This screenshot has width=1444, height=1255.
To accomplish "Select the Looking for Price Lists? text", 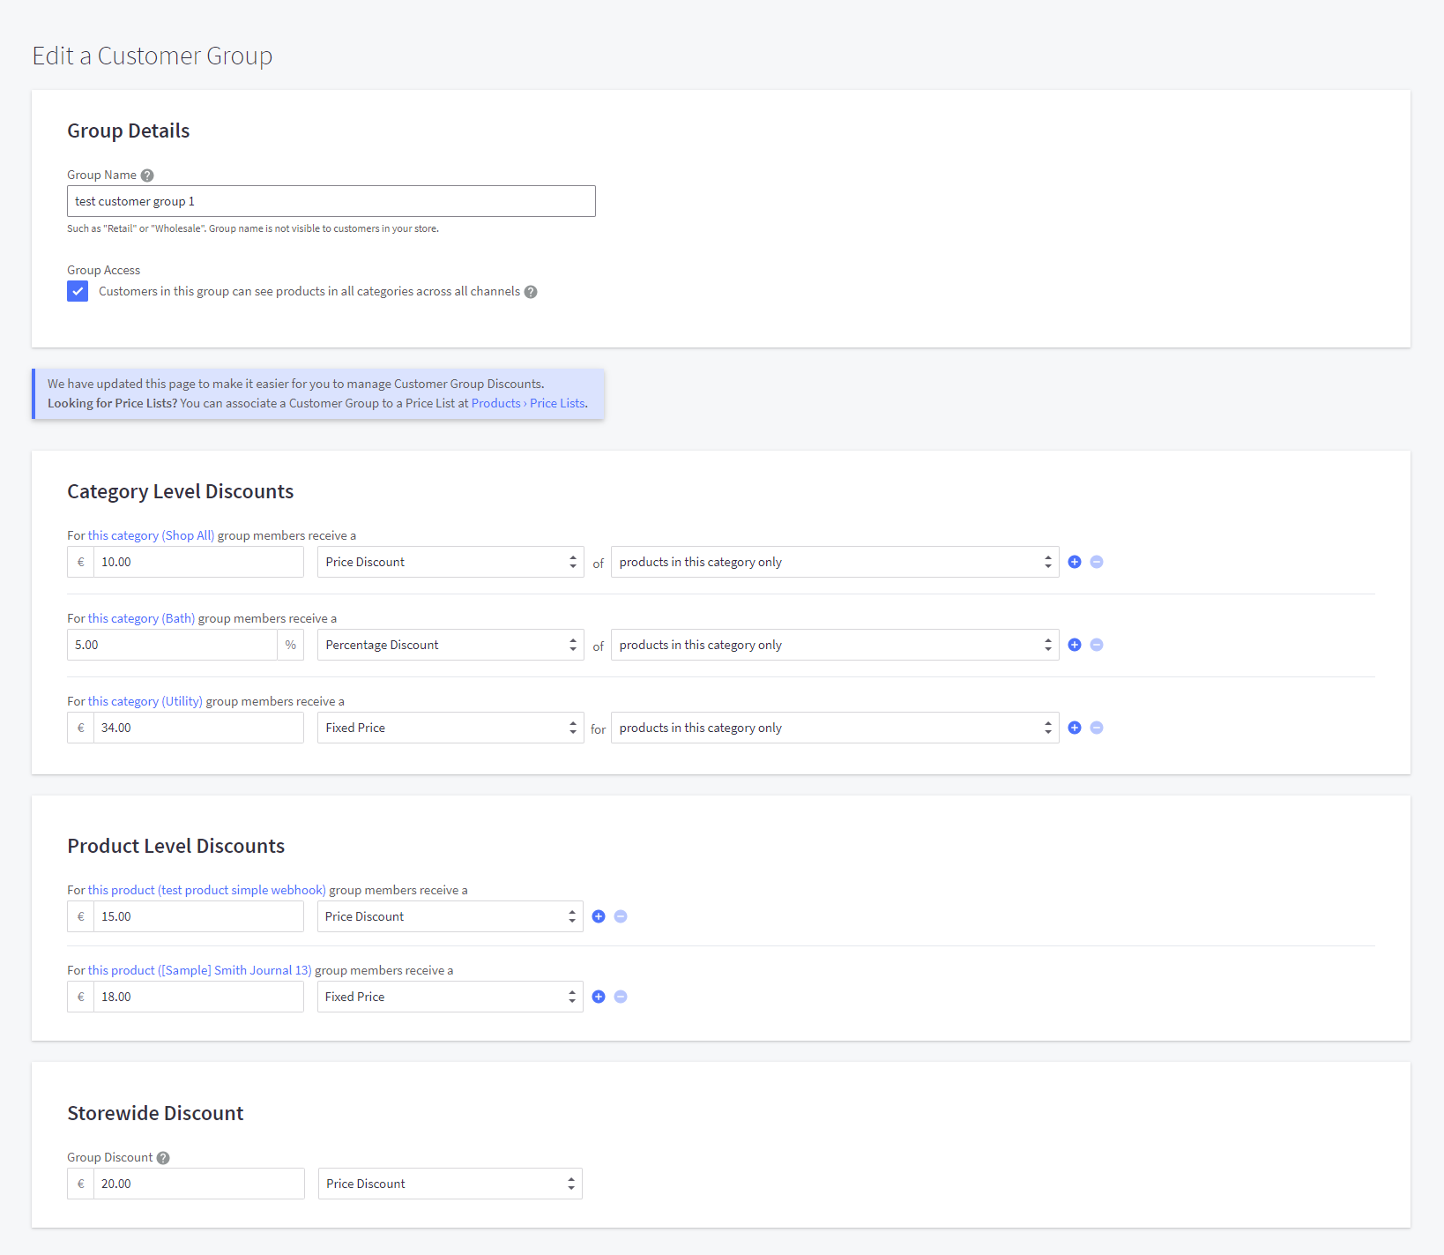I will tap(112, 403).
